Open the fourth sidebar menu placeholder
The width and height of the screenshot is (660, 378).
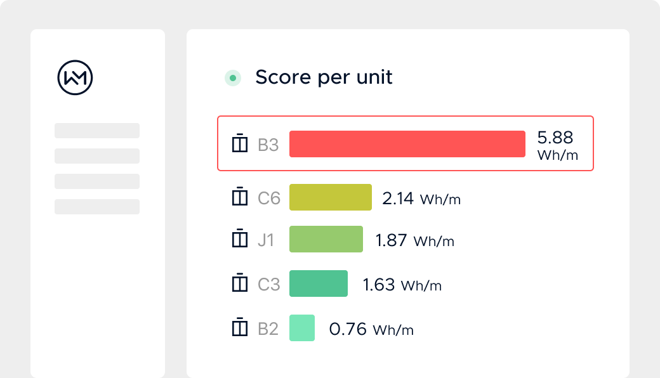tap(97, 207)
